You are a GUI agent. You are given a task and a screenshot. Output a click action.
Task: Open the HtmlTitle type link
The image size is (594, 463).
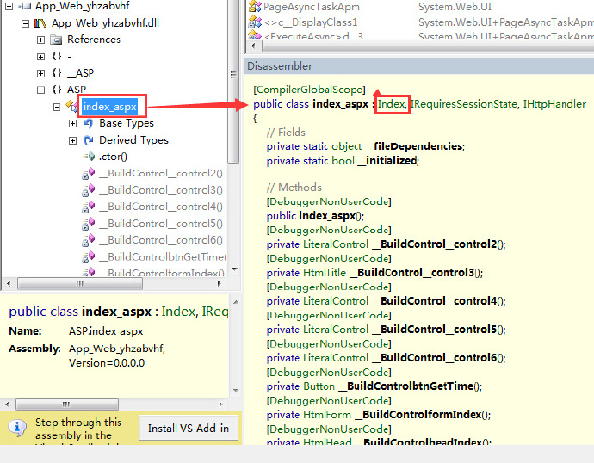325,273
